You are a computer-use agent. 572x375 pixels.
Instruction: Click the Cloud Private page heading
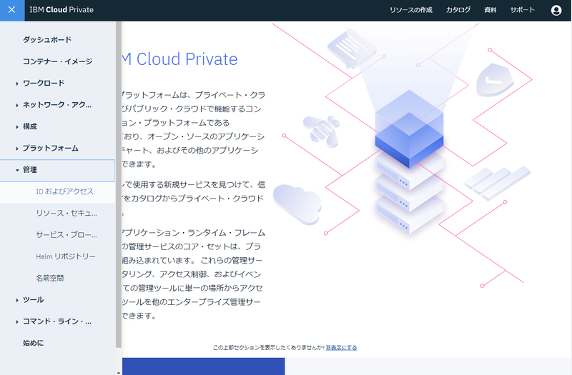click(180, 59)
